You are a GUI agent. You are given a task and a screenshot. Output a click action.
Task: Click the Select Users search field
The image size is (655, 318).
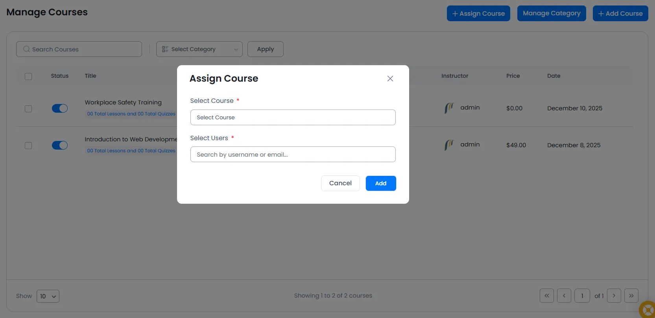pyautogui.click(x=293, y=154)
